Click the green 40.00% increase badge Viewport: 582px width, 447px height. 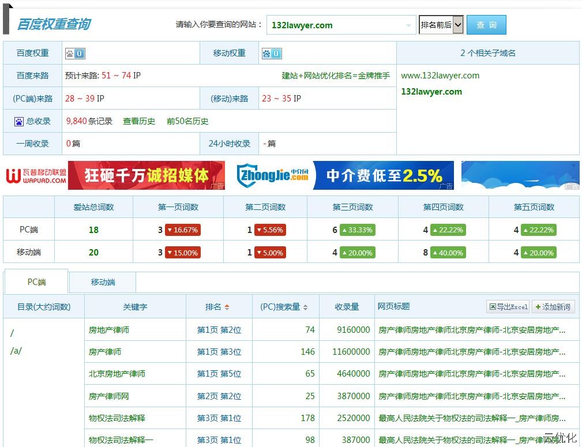[x=448, y=253]
